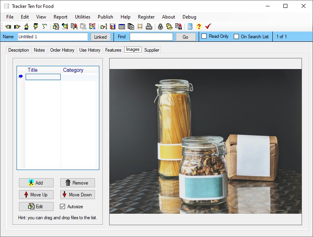The height and width of the screenshot is (237, 313).
Task: Click the hand writing on note edit icon
Action: pyautogui.click(x=56, y=26)
